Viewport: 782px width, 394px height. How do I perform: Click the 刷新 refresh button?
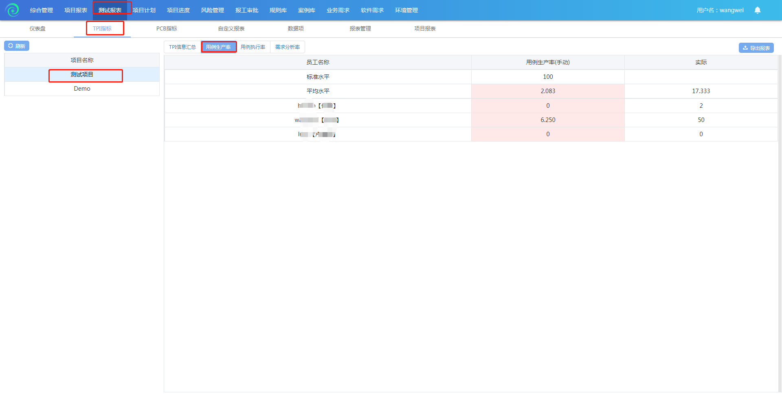pyautogui.click(x=17, y=46)
